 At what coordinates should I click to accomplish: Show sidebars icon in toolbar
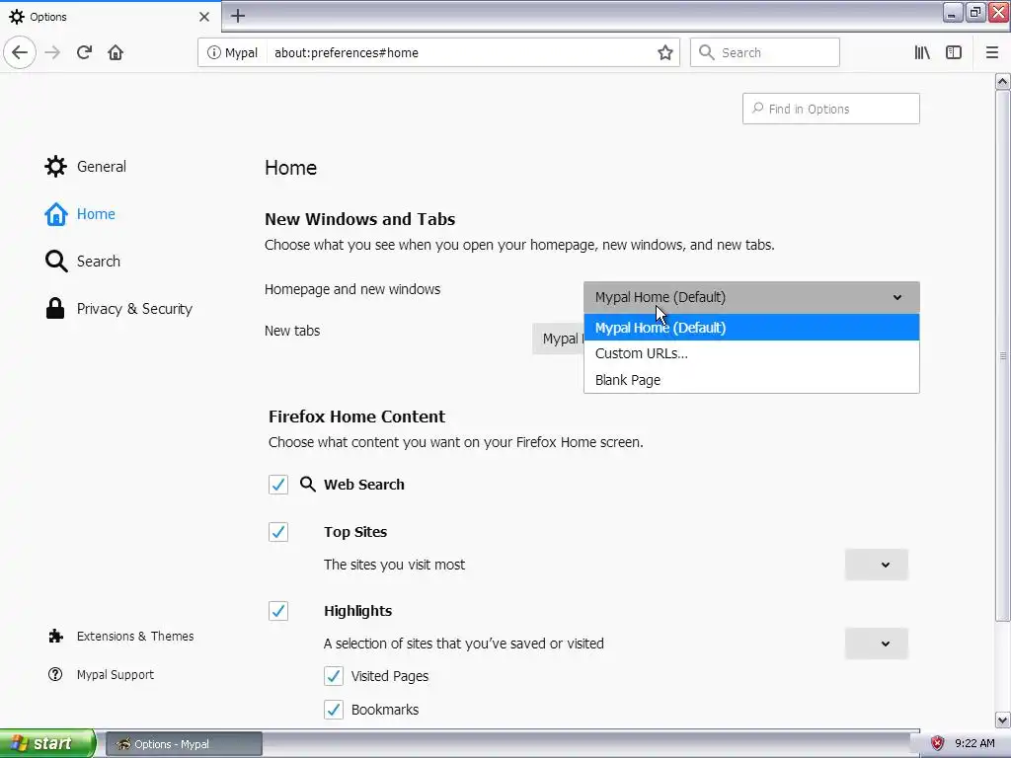[x=954, y=52]
